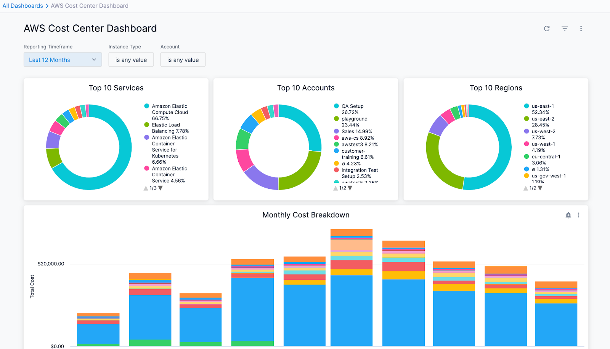Open Instance Type 'is any value' filter
610x349 pixels.
coord(131,60)
